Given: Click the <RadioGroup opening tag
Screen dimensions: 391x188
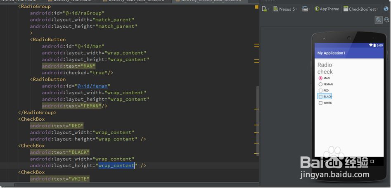Looking at the screenshot, I should 34,7.
